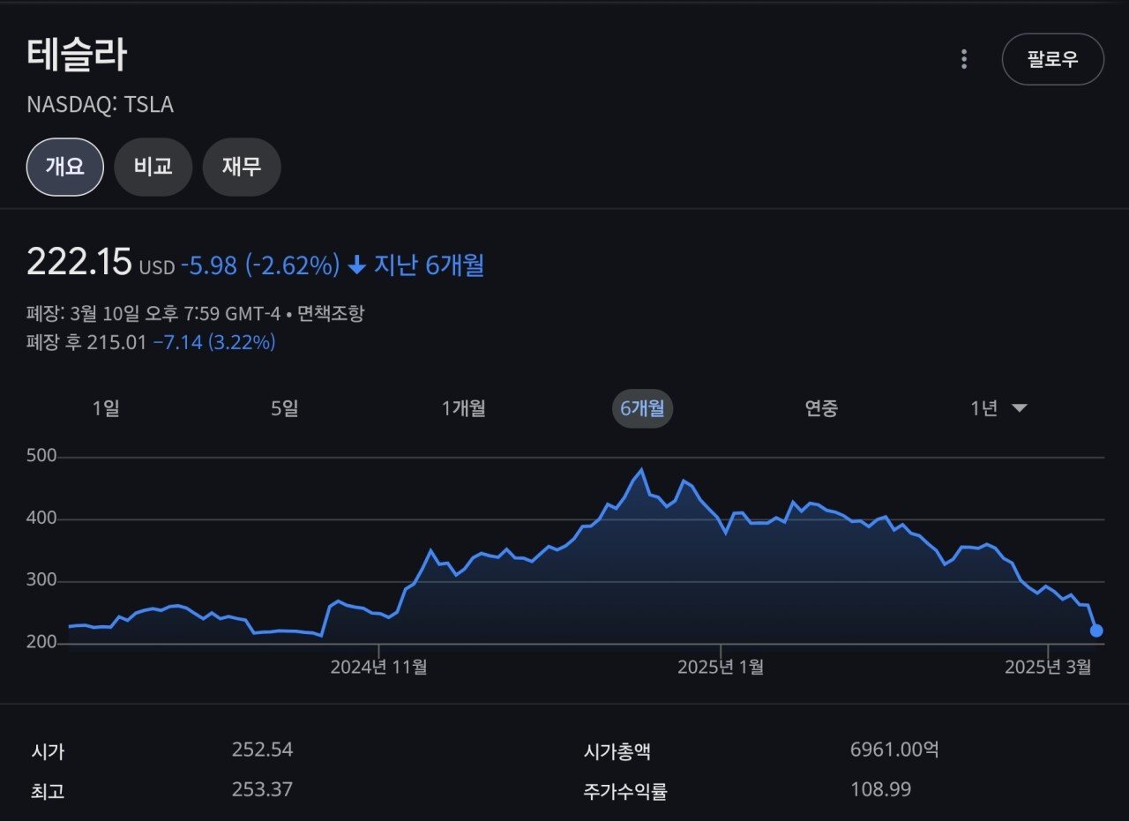Screen dimensions: 1129x821
Task: Select the 개요 overview tab
Action: coord(64,167)
